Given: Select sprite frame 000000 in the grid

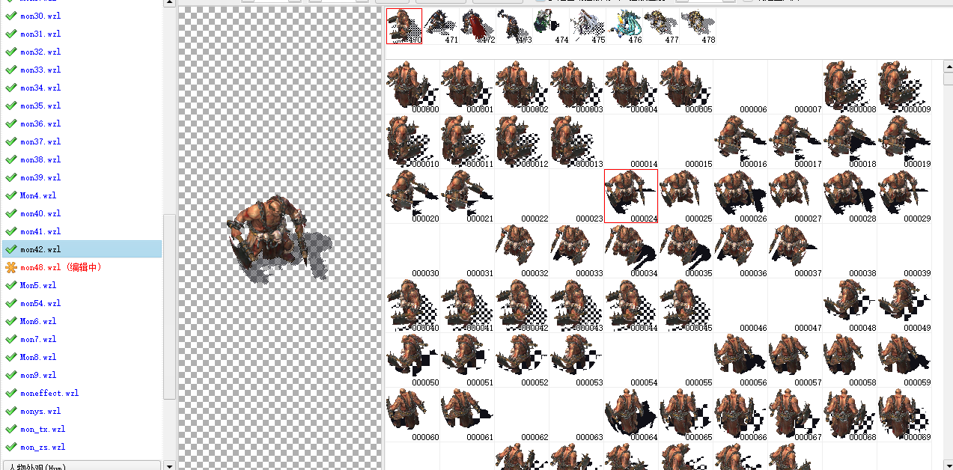Looking at the screenshot, I should click(x=412, y=87).
